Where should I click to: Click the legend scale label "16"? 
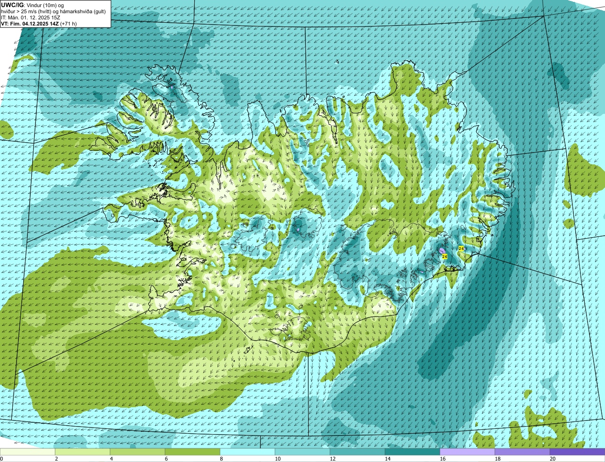point(442,459)
